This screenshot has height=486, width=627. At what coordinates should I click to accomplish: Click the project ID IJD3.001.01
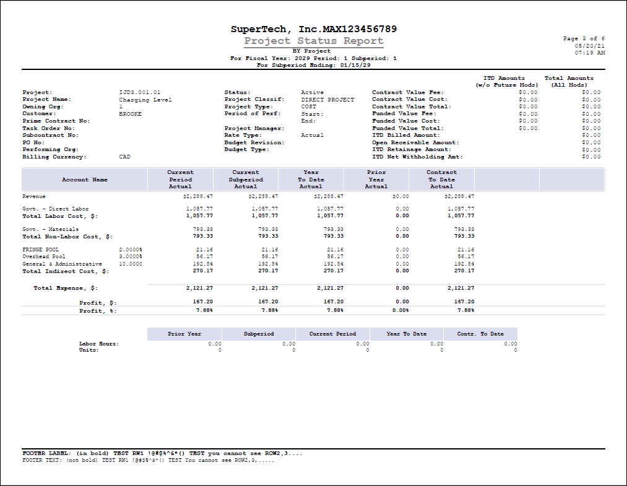(x=139, y=92)
